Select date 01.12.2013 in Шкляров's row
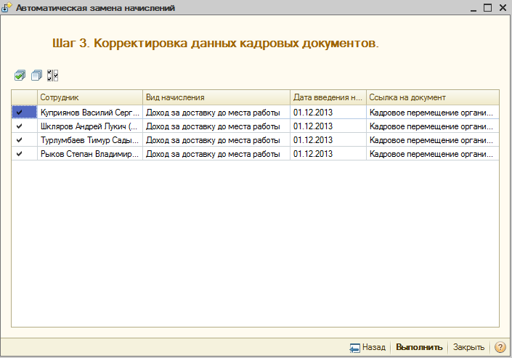Image resolution: width=512 pixels, height=358 pixels. click(327, 126)
